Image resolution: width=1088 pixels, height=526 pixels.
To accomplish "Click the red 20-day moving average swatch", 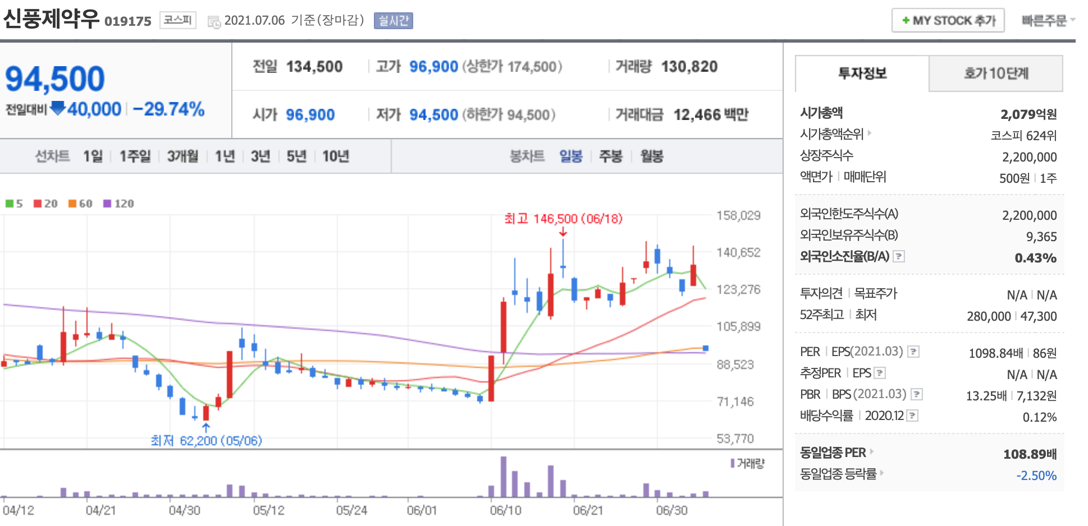I will click(x=38, y=204).
